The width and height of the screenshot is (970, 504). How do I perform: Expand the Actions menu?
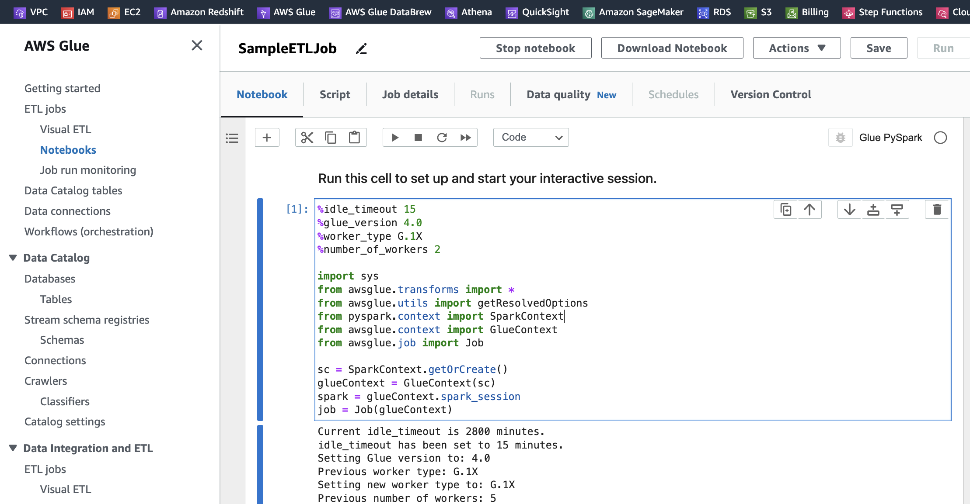(796, 48)
